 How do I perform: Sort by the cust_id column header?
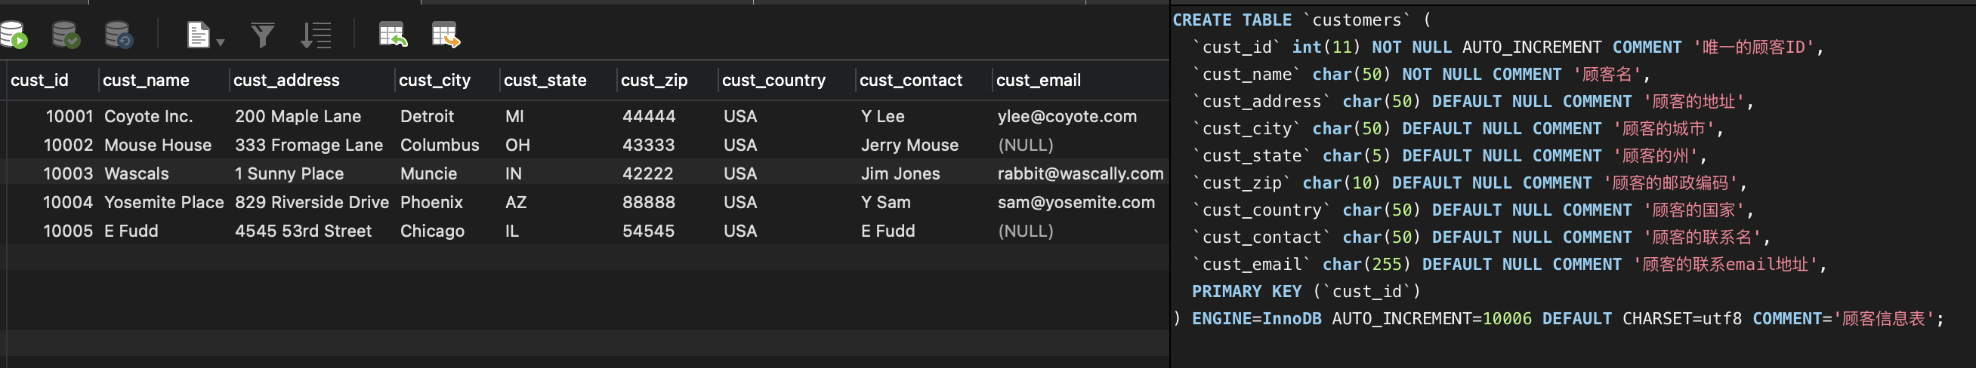[40, 81]
